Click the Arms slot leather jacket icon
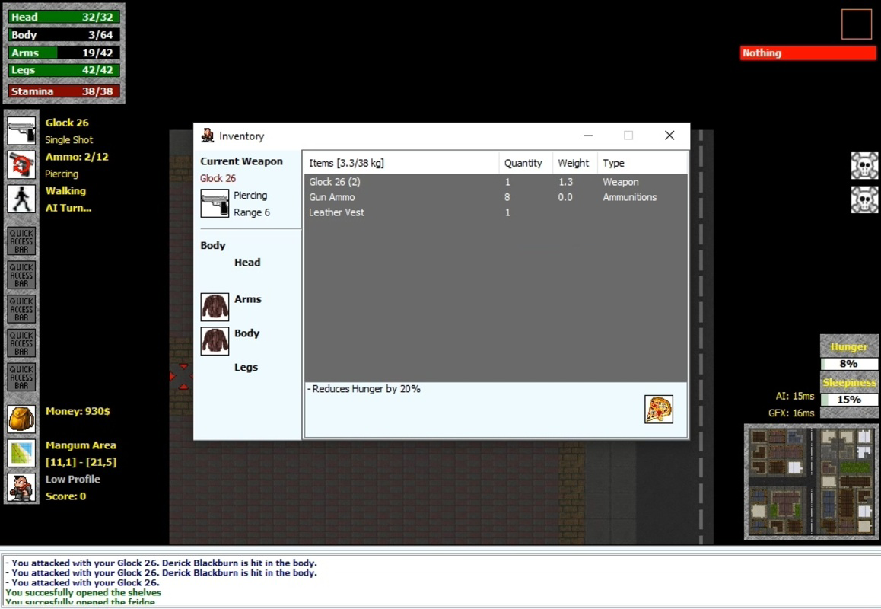Screen dimensions: 881x609 tap(215, 307)
